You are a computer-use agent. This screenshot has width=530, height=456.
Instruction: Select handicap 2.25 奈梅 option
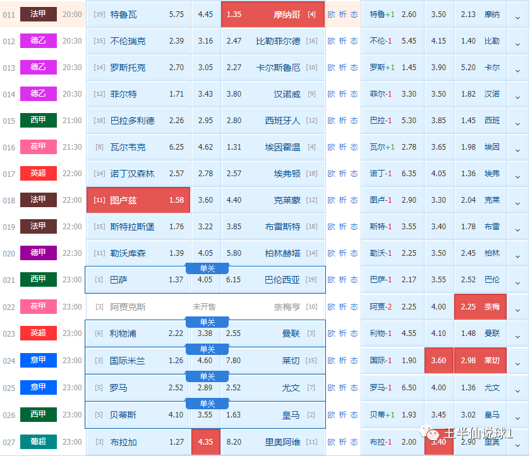pyautogui.click(x=480, y=307)
